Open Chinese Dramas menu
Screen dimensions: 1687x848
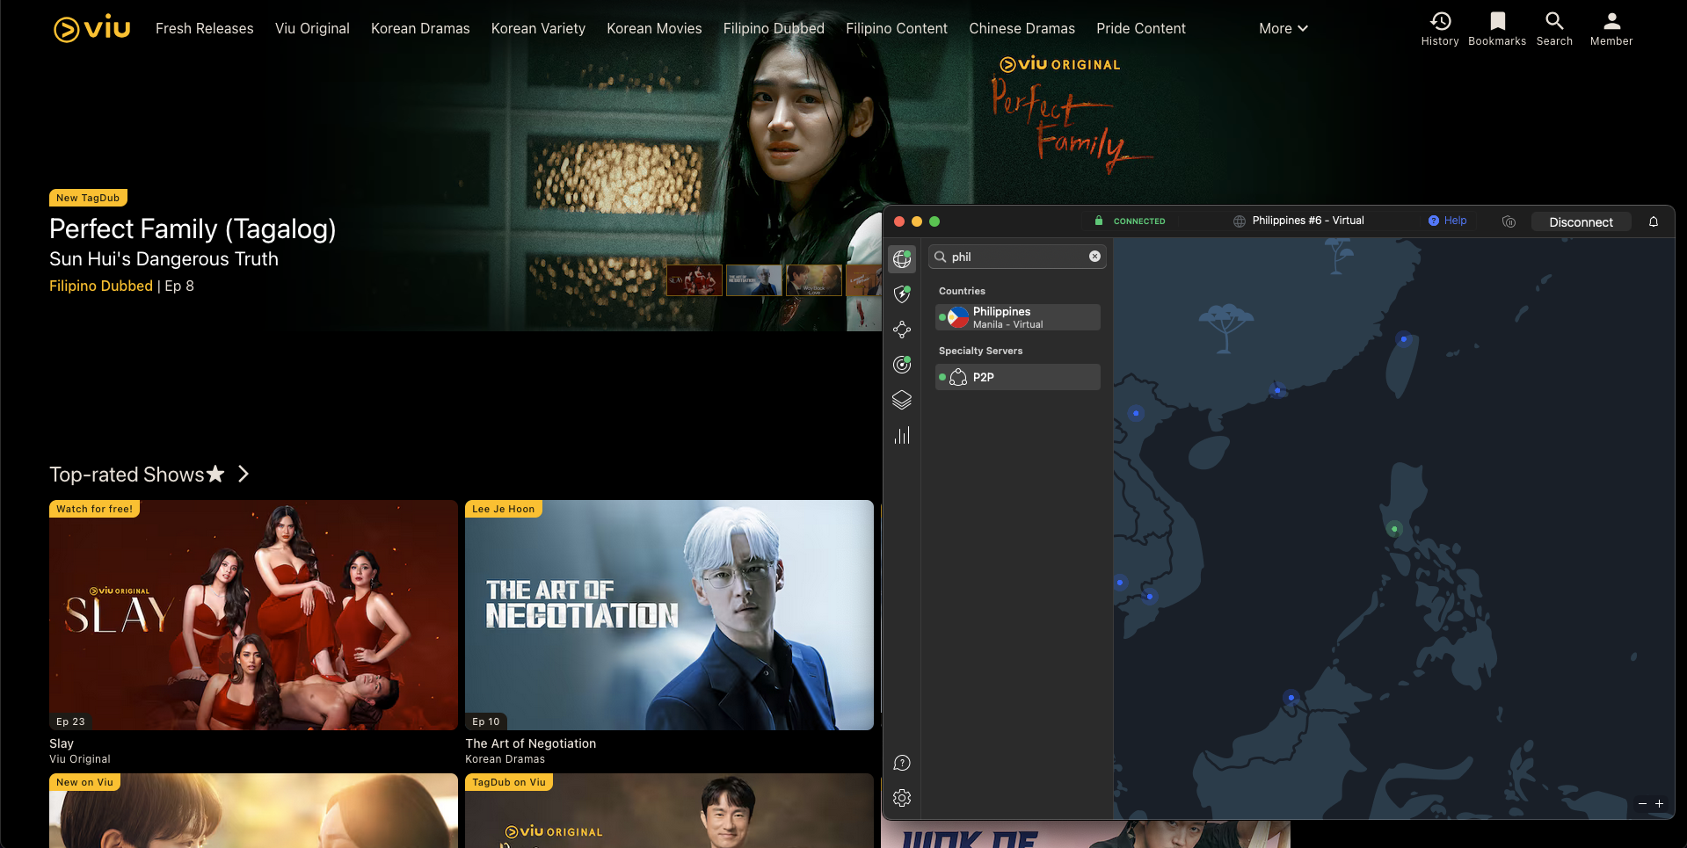click(x=1022, y=28)
